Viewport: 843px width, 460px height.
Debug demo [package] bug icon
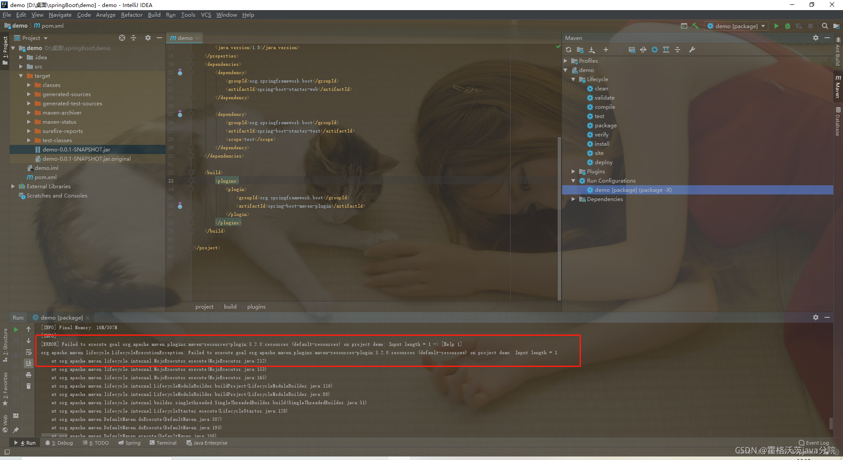pyautogui.click(x=788, y=26)
